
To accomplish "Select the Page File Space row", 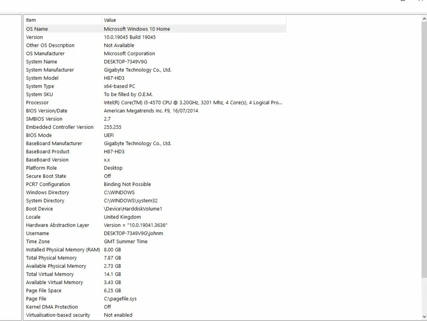I will click(44, 291).
